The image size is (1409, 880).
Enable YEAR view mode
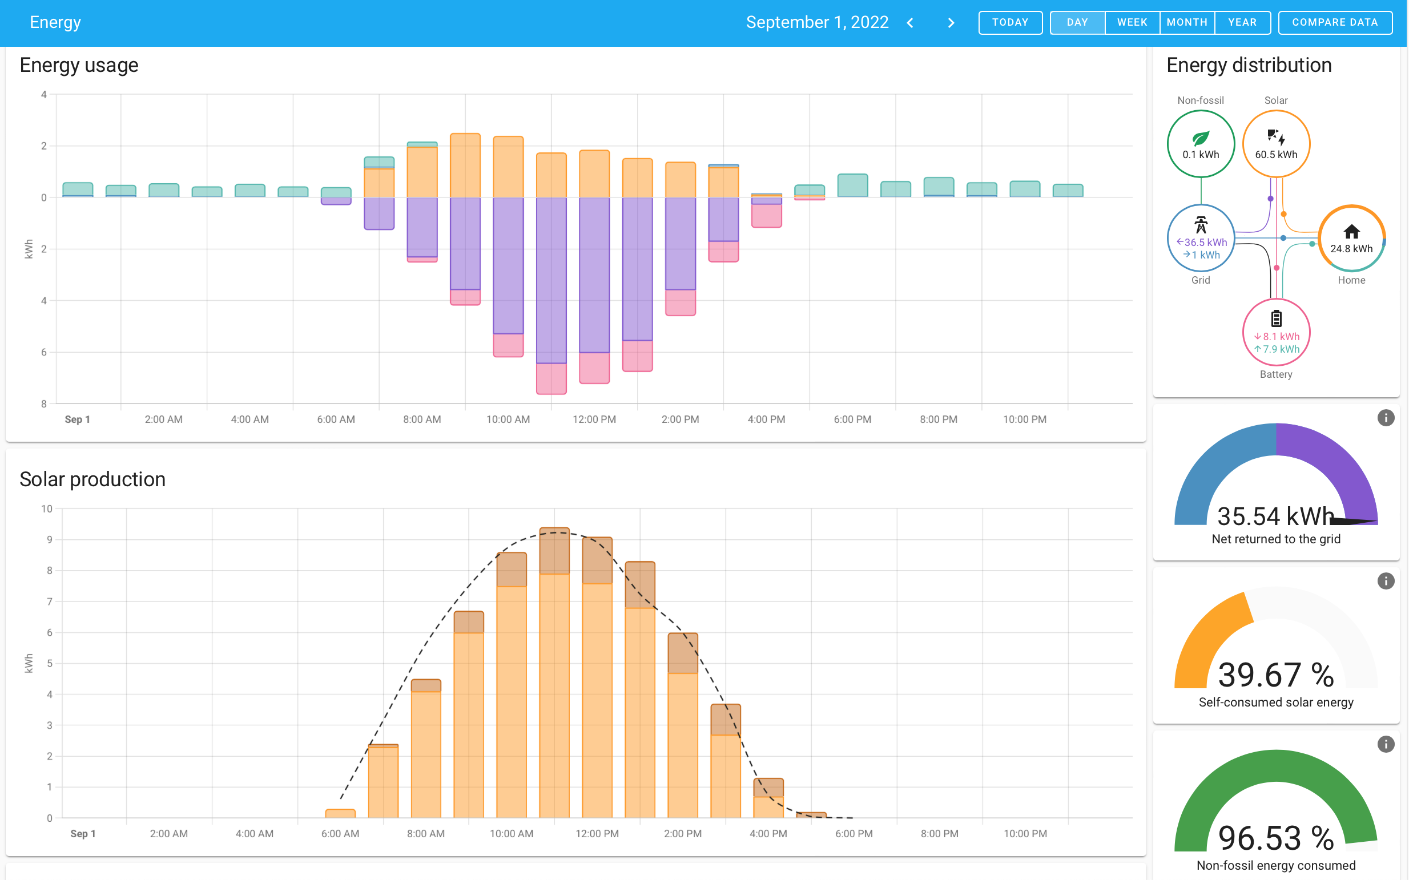[x=1242, y=22]
